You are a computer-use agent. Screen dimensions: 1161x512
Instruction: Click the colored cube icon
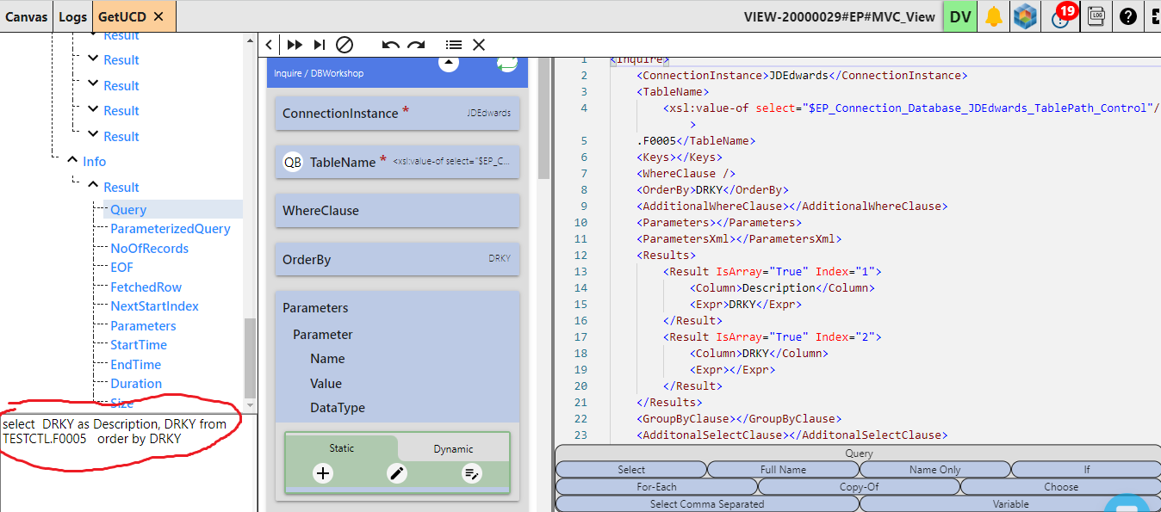(x=1025, y=16)
